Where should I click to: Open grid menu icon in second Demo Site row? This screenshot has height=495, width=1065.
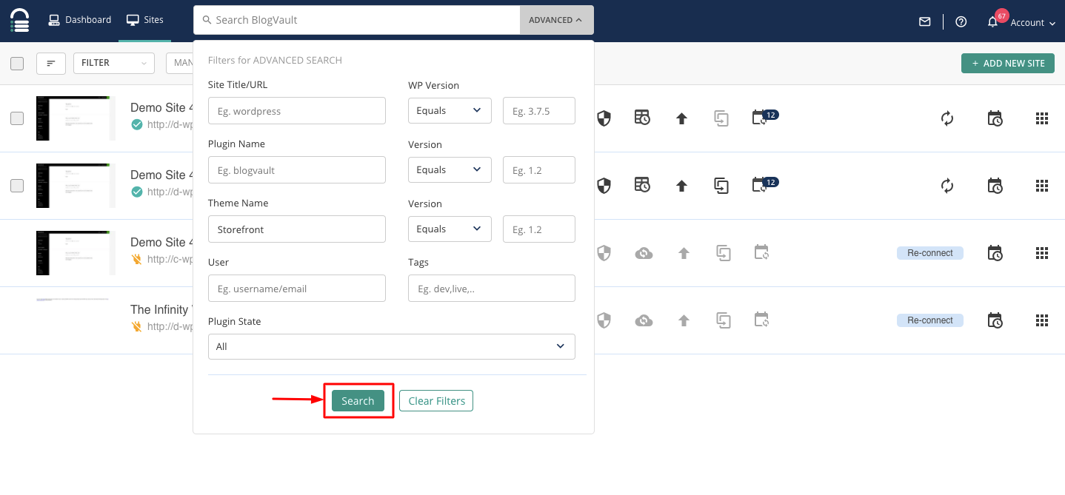click(1042, 186)
